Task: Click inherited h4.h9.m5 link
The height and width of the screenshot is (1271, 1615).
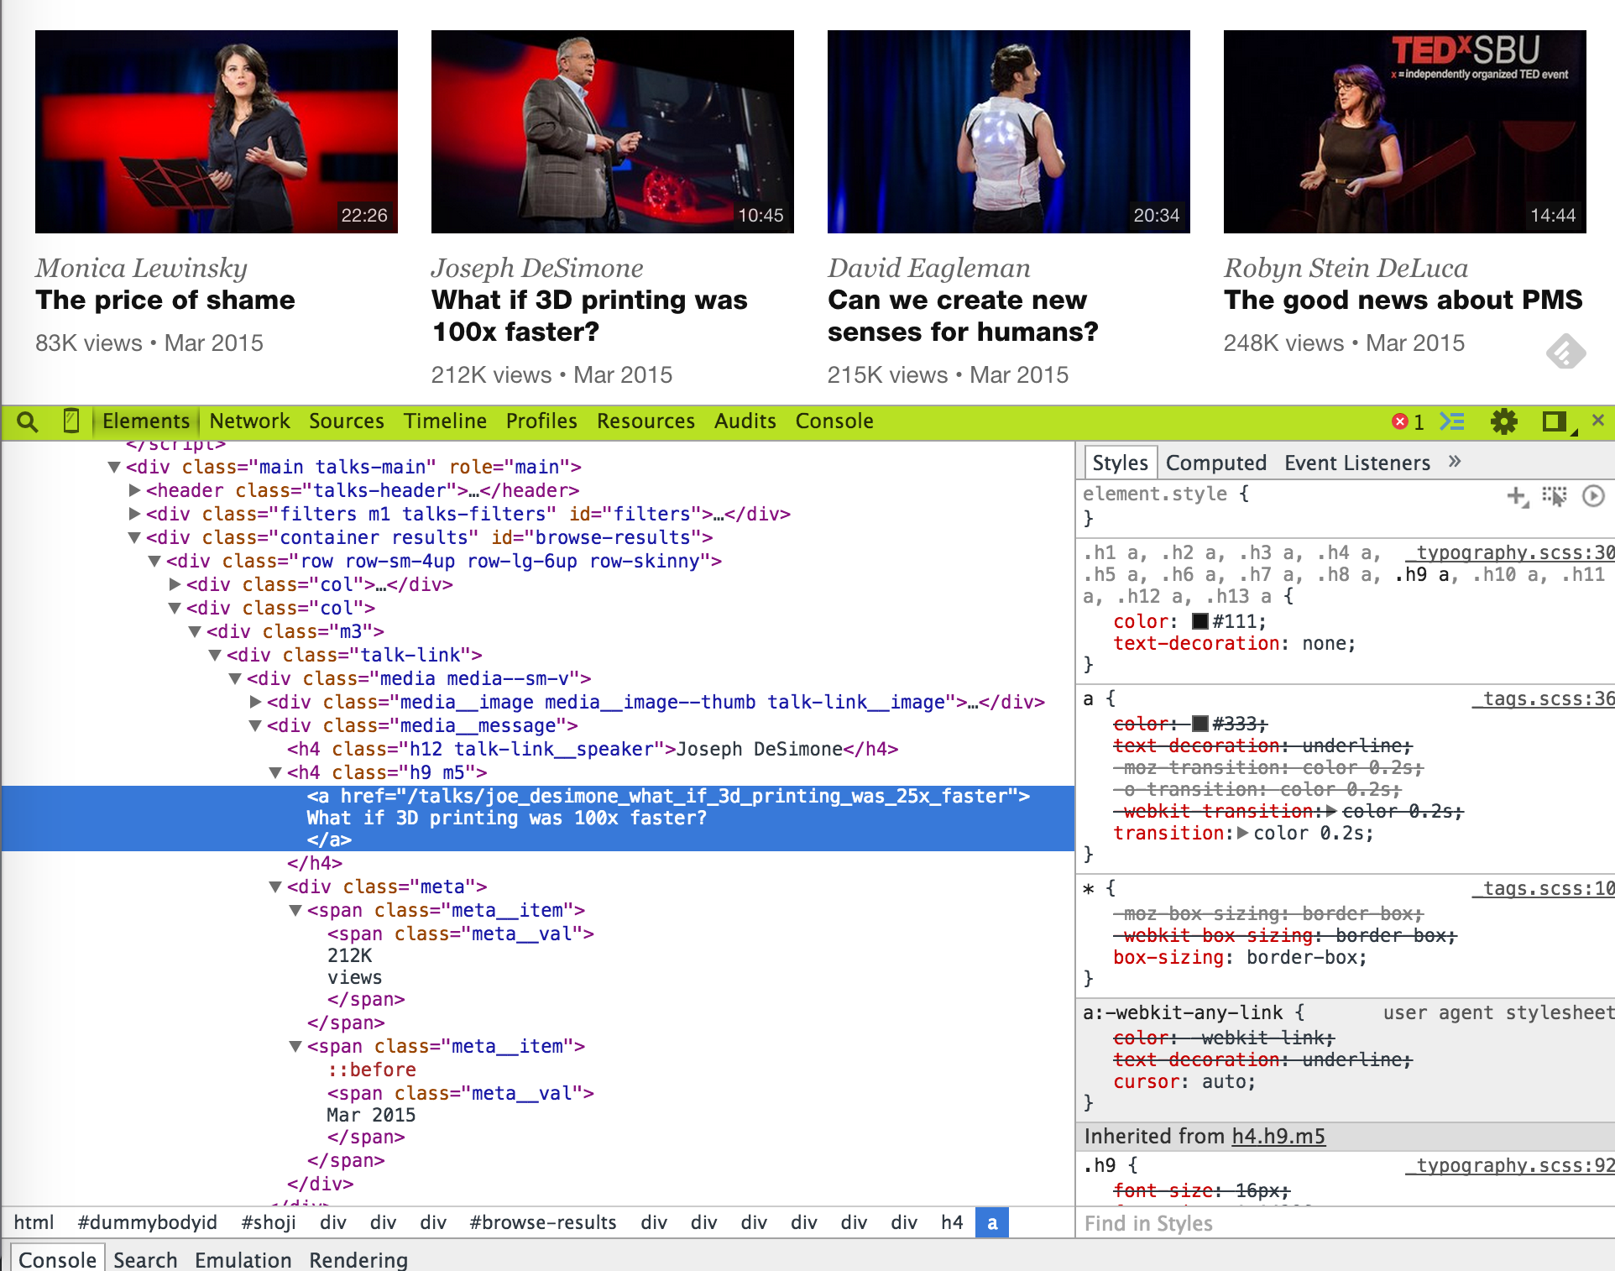Action: [1278, 1137]
